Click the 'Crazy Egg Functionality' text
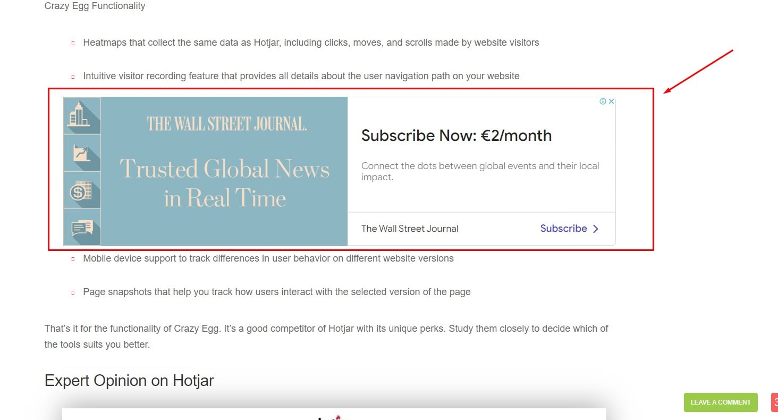 95,6
